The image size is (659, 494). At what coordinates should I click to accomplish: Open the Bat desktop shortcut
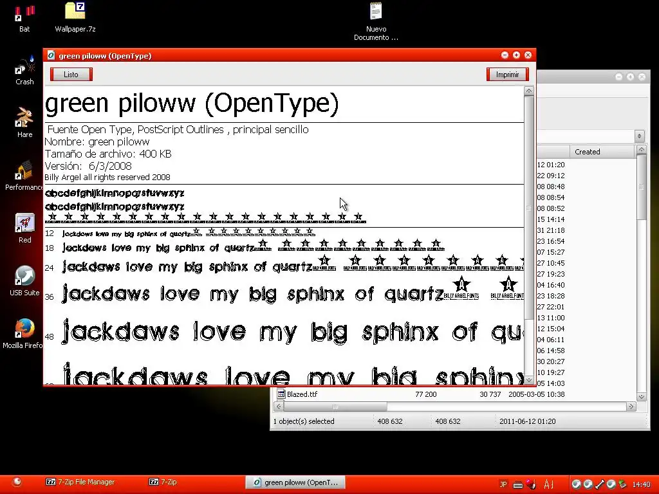pos(24,18)
